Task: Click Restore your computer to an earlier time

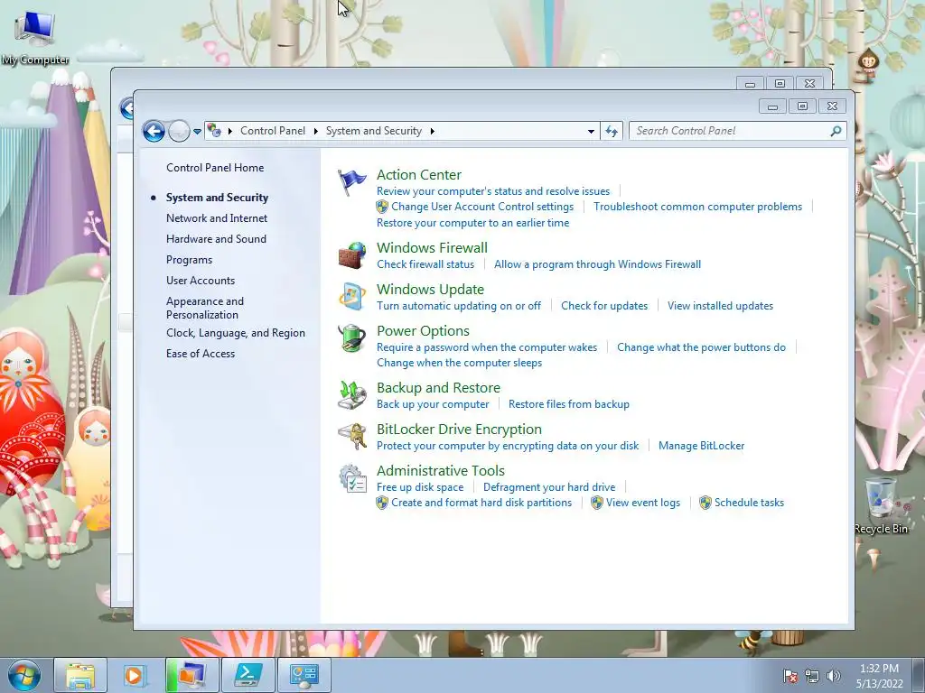Action: [x=472, y=223]
